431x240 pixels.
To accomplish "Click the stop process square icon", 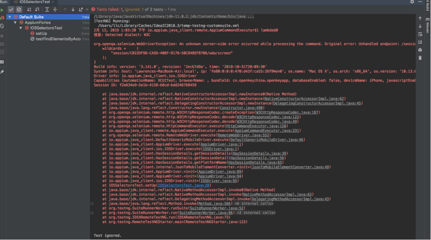I will pyautogui.click(x=2, y=36).
